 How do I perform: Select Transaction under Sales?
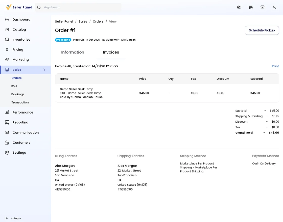point(20,102)
